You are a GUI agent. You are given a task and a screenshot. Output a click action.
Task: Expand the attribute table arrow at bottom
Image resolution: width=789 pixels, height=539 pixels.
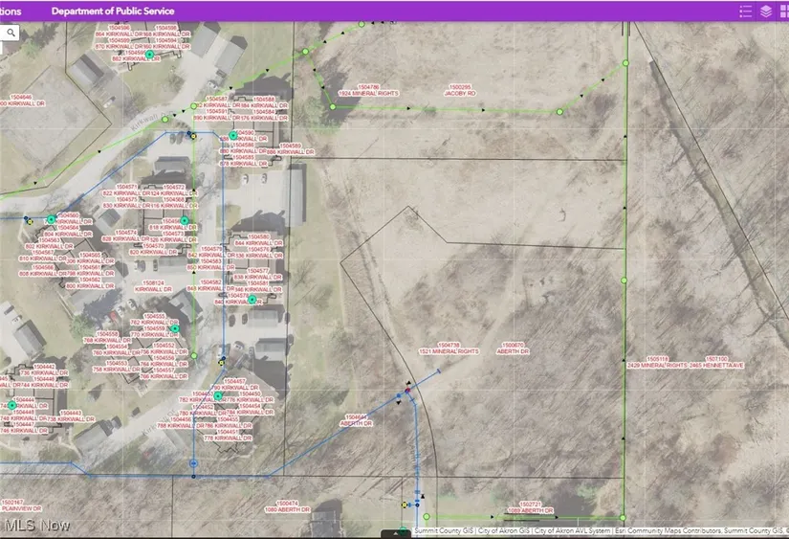click(x=395, y=533)
